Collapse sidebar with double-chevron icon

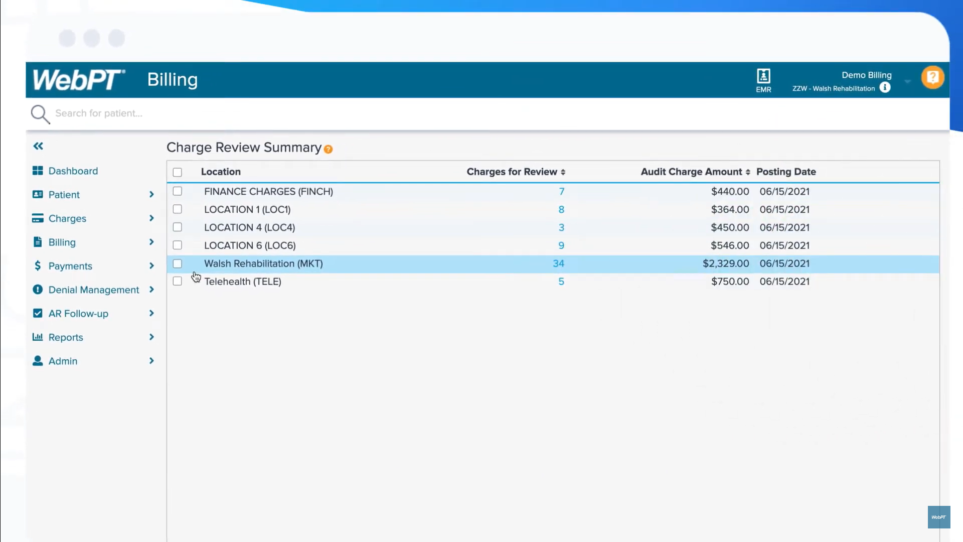click(38, 146)
